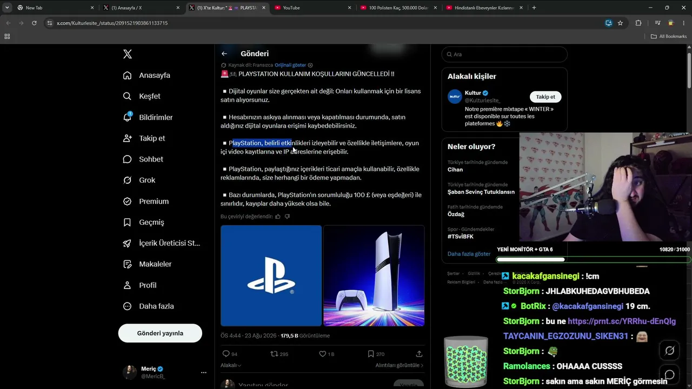Screen dimensions: 692x389
Task: Open the Chrome apps grid shortcut
Action: pos(7,36)
